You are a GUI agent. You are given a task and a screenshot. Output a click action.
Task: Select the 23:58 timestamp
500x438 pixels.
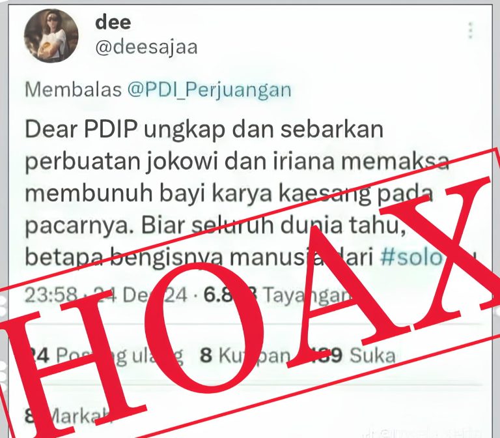[x=51, y=295]
